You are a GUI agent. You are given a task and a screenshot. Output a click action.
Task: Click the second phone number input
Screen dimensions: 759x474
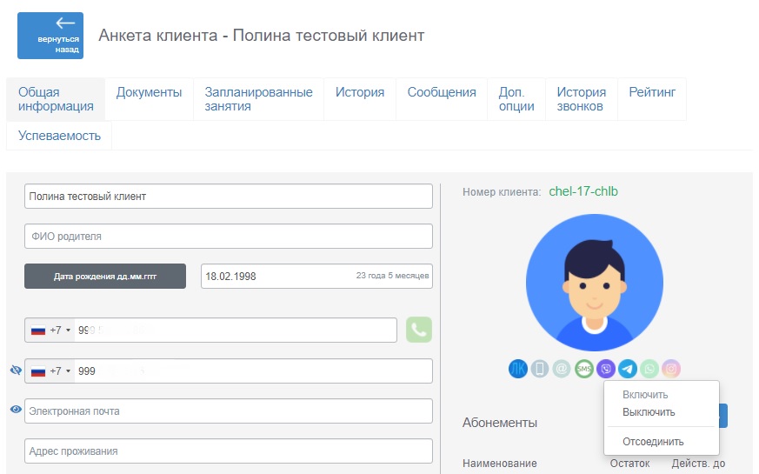pyautogui.click(x=253, y=371)
